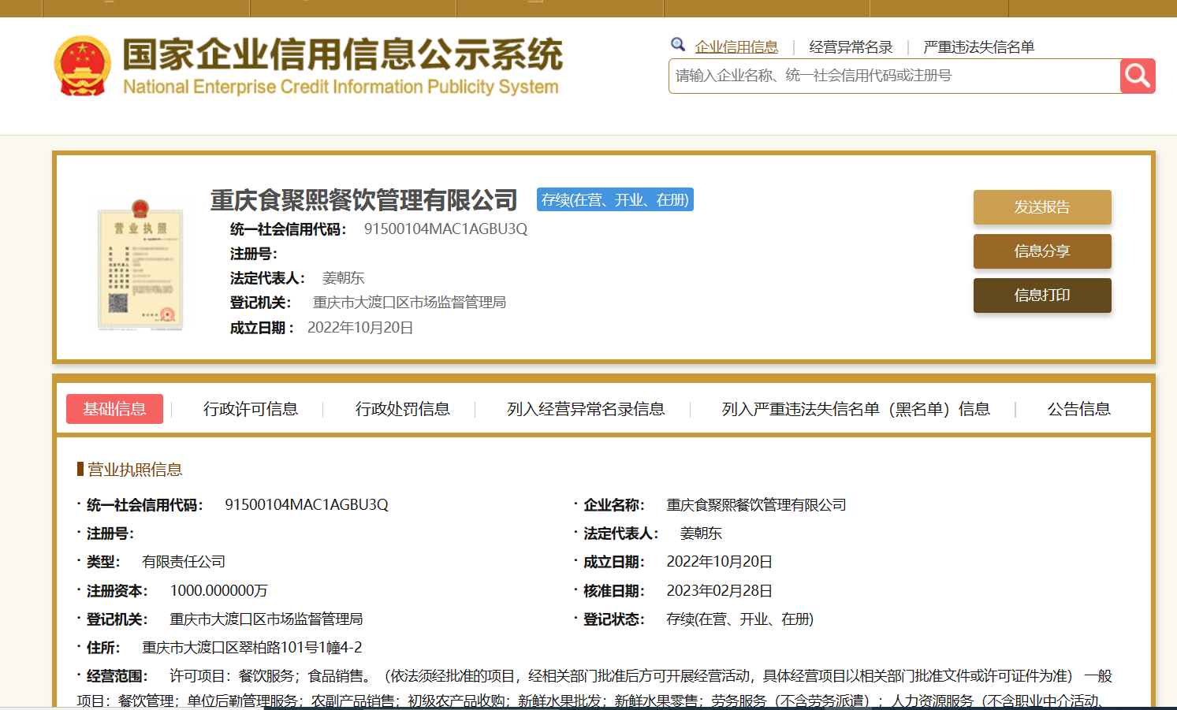This screenshot has height=710, width=1177.
Task: Open the 企业信用信息 search category link
Action: tap(736, 47)
